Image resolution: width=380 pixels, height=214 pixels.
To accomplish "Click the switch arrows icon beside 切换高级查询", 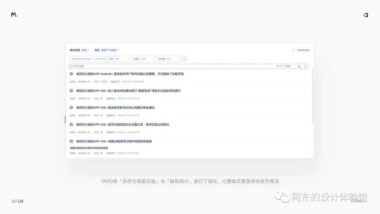I will tap(293, 50).
